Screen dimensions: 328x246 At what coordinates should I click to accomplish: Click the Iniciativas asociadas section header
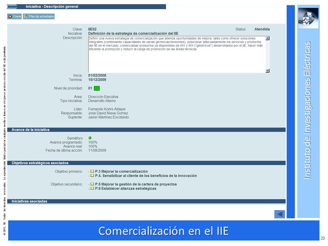tap(147, 201)
